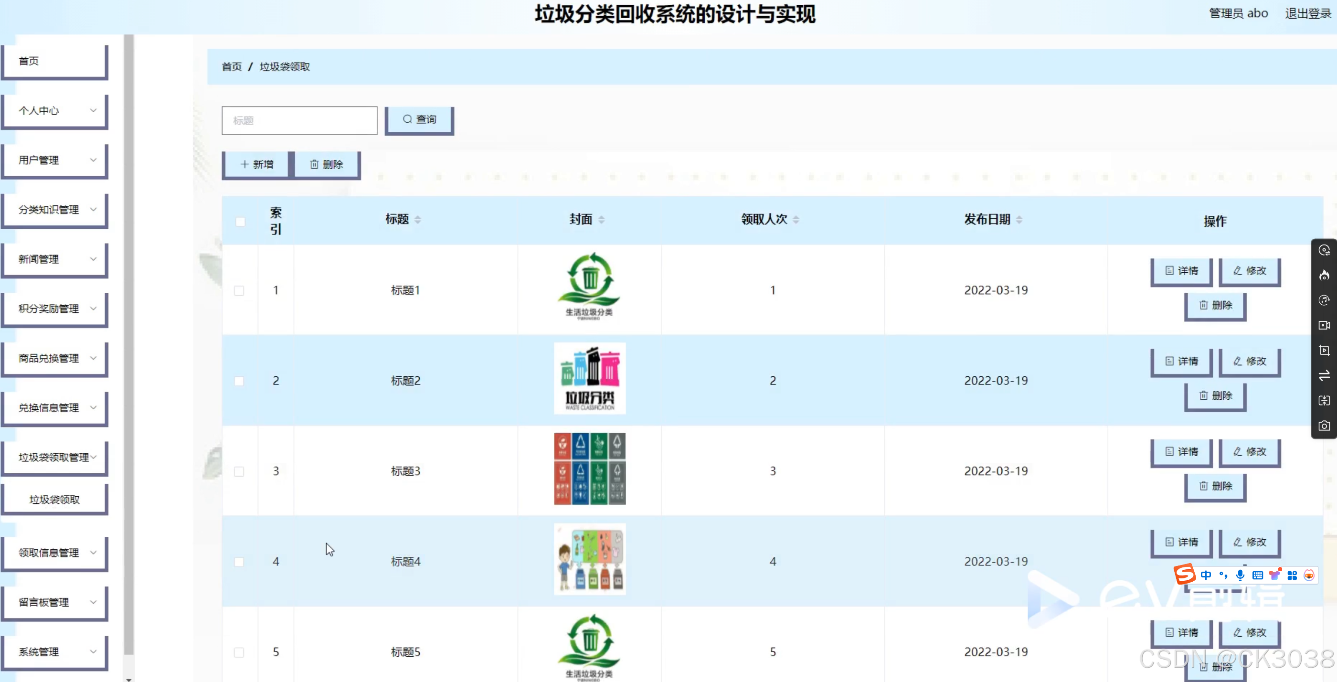The image size is (1337, 682).
Task: Expand the 系统管理 sidebar menu
Action: tap(54, 652)
